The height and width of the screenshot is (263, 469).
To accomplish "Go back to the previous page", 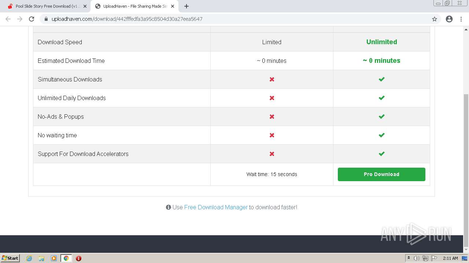I will tap(8, 19).
